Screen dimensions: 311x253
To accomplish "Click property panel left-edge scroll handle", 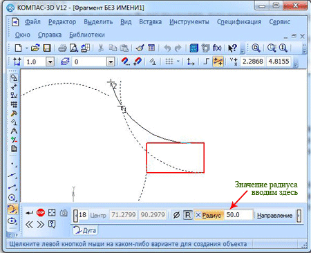I will tap(75, 216).
